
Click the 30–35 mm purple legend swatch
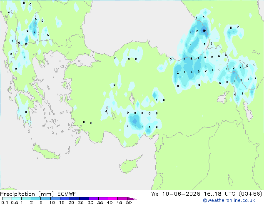pos(93,199)
